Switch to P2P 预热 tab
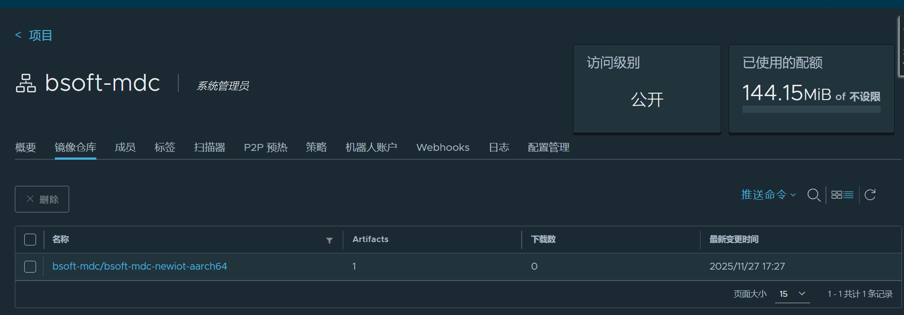 point(266,147)
